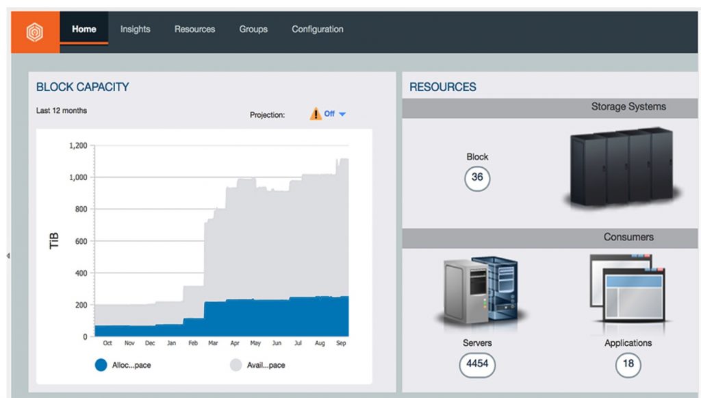This screenshot has height=398, width=701.
Task: Click the blue dropdown arrow next to Off
Action: click(x=342, y=114)
